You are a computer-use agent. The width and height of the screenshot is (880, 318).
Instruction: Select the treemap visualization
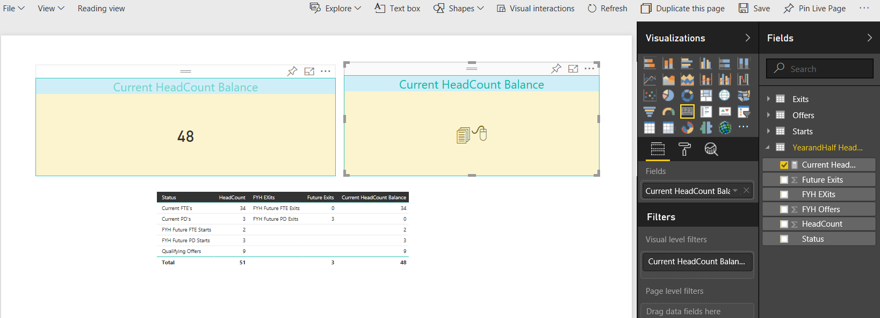706,96
